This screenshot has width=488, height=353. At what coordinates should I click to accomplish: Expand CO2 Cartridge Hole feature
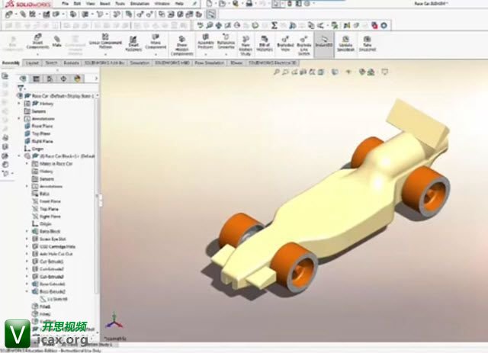27,246
